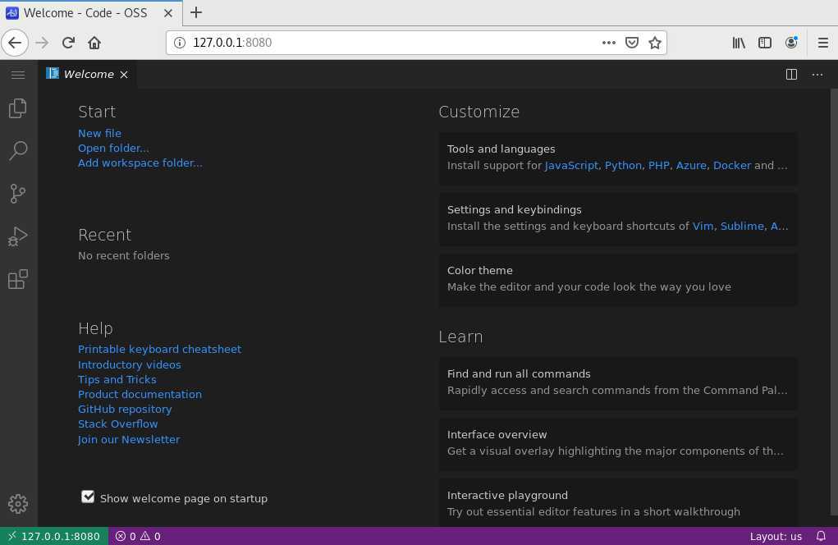Screen dimensions: 838x545
Task: Select the Welcome editor tab
Action: [87, 74]
